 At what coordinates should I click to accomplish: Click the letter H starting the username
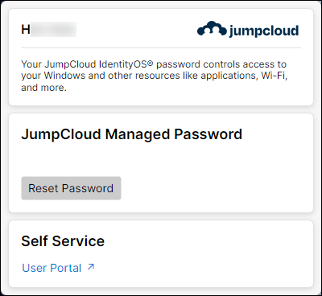(26, 30)
